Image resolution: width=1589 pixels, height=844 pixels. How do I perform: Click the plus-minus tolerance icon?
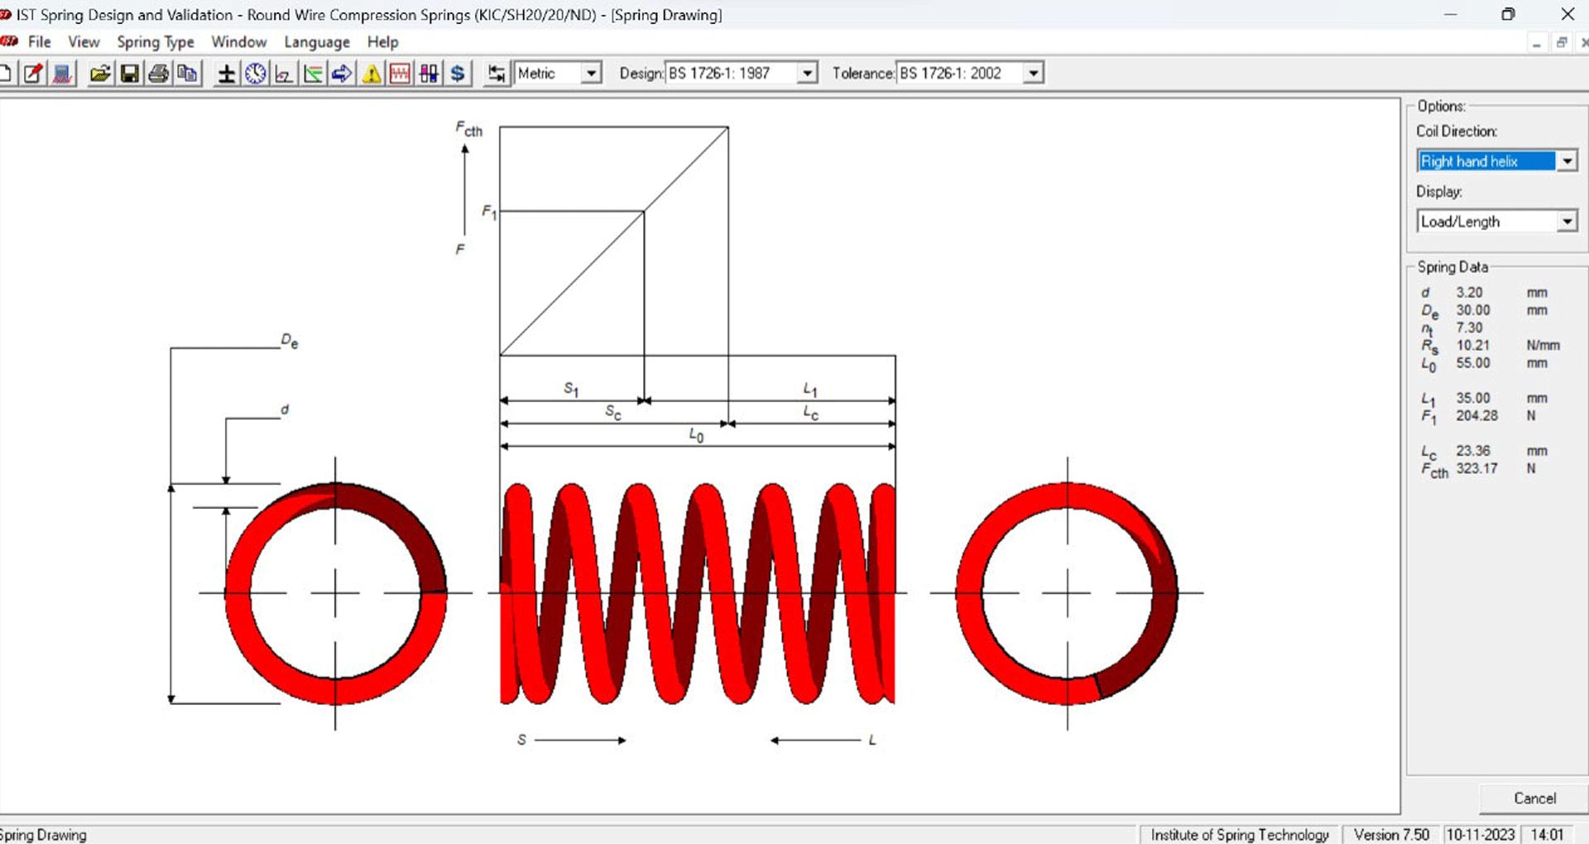(x=226, y=74)
